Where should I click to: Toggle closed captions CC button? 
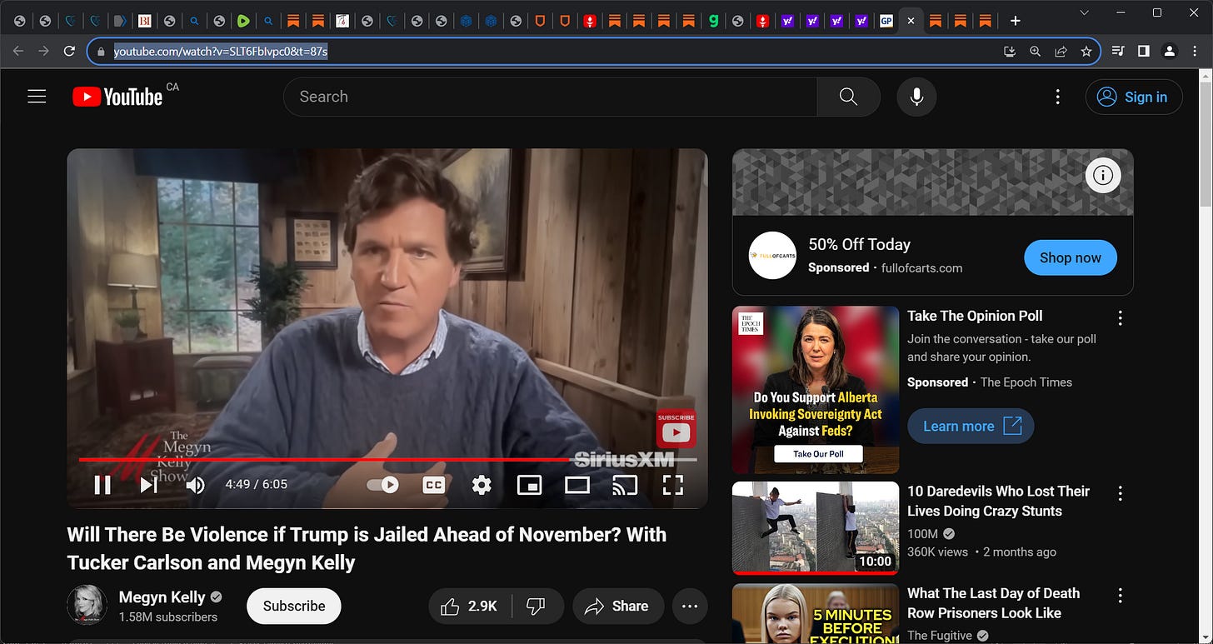434,485
